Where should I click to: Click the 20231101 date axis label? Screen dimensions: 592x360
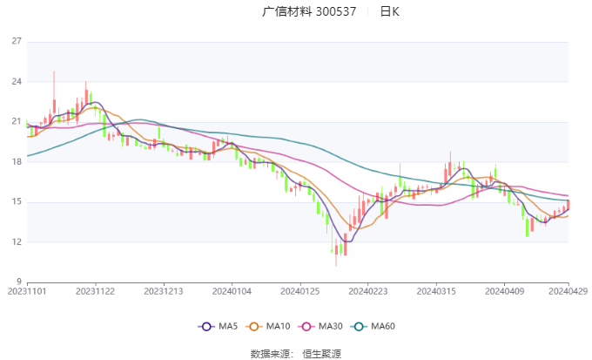(x=27, y=291)
